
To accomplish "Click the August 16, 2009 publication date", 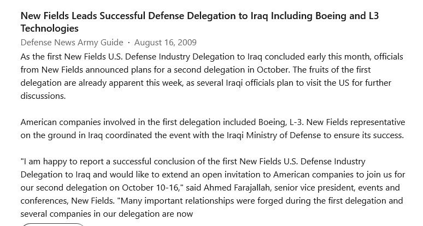I will 166,43.
